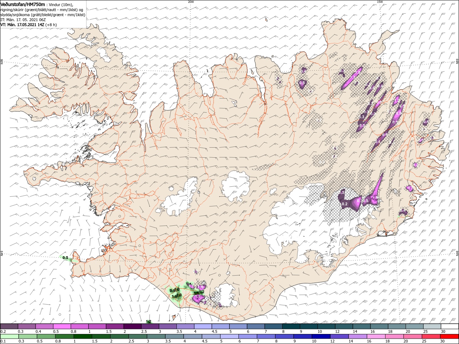Click the upper legend swatch starting at 1.5
This screenshot has height=344, width=459.
[x=115, y=326]
